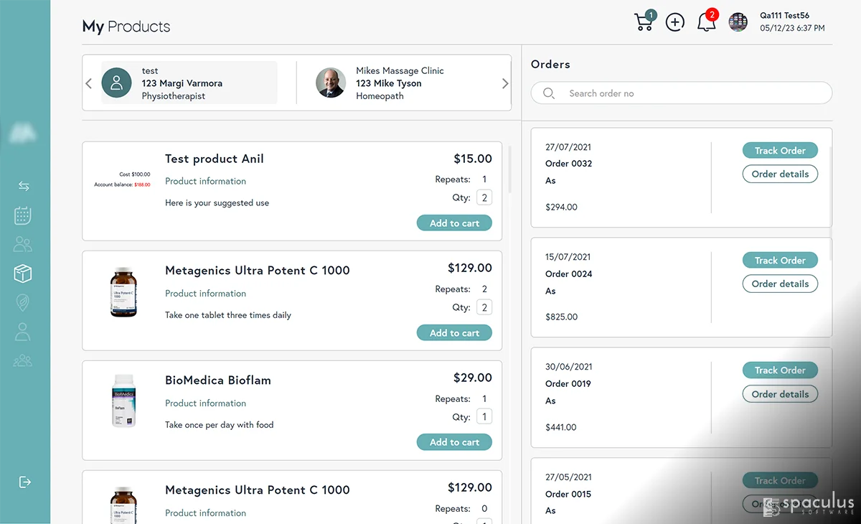Click the 30/06/2021 order date
The image size is (861, 524).
(569, 367)
